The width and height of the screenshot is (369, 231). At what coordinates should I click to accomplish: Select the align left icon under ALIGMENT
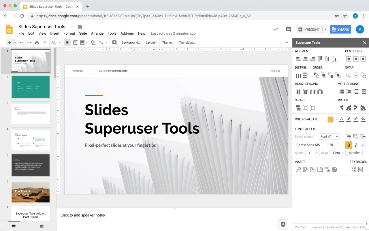click(x=298, y=59)
